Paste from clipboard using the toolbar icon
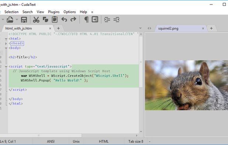 (x=55, y=20)
